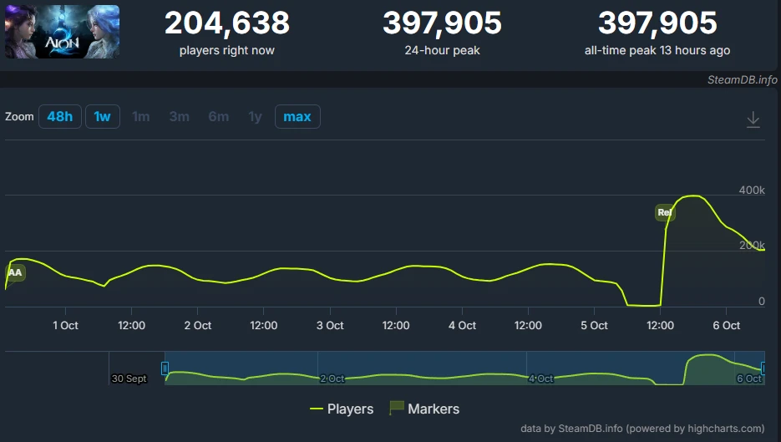The width and height of the screenshot is (781, 442).
Task: Click the AA marker flag on chart
Action: click(x=15, y=272)
